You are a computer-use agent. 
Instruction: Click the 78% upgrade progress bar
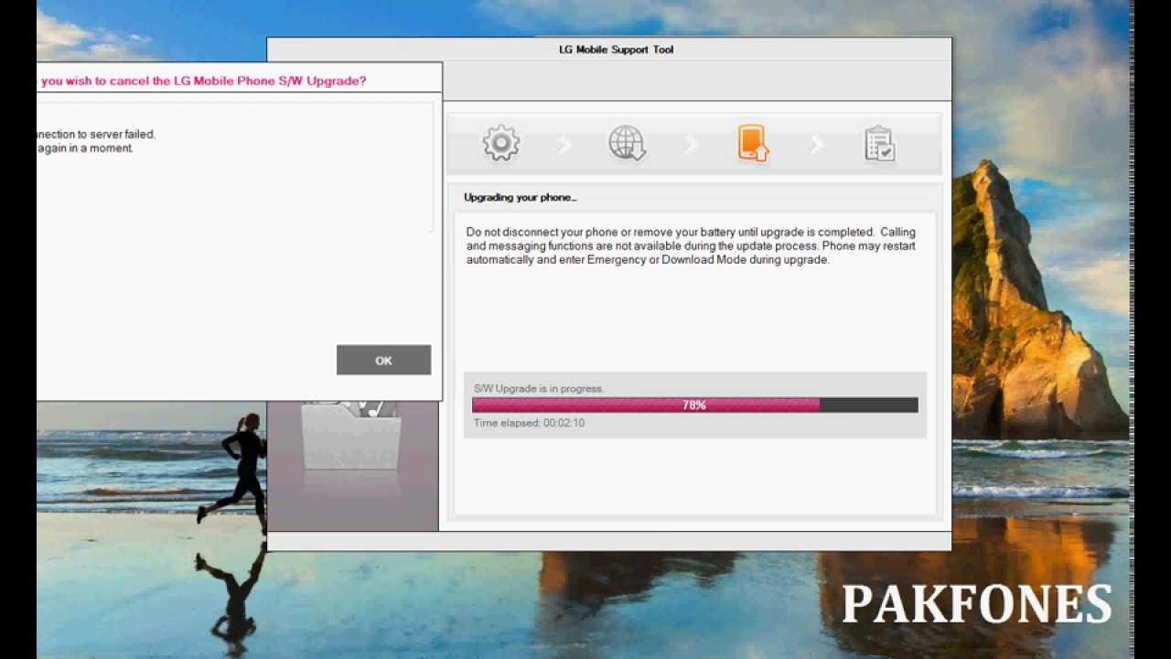(695, 405)
